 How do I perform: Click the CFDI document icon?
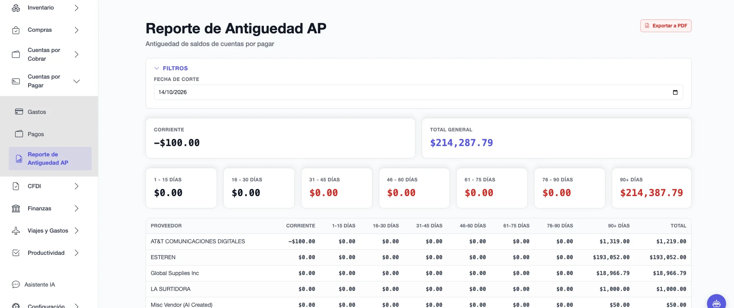point(16,186)
